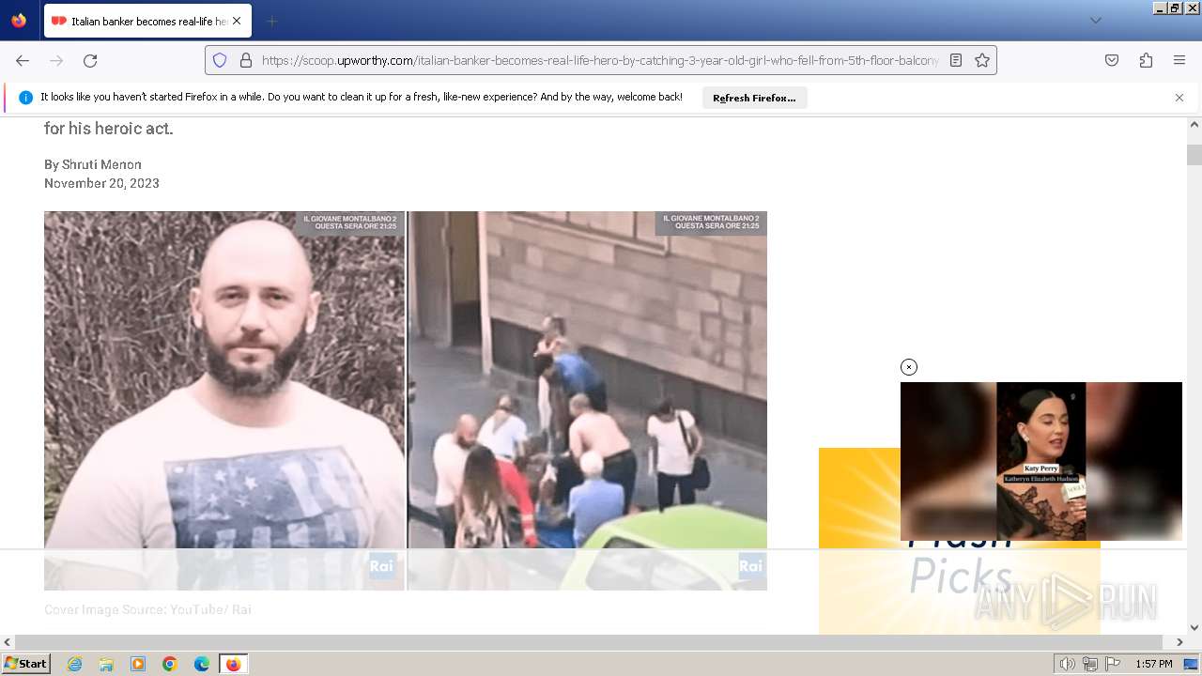This screenshot has width=1202, height=676.
Task: Click horizontal scrollbar left arrow
Action: [x=8, y=642]
